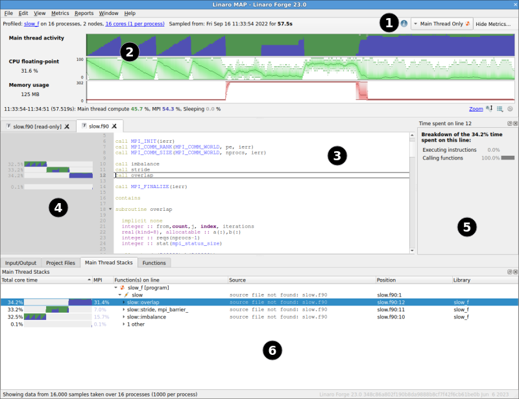Image resolution: width=519 pixels, height=399 pixels.
Task: Expand the slow::stride, mpi_barrier_ row
Action: point(124,309)
